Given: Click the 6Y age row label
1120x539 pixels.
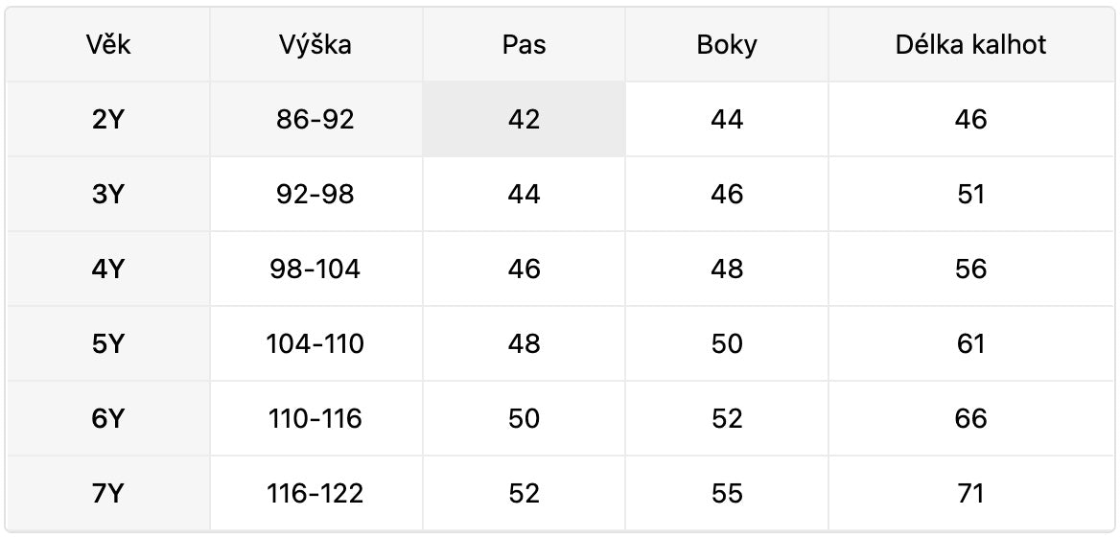Looking at the screenshot, I should (x=108, y=418).
